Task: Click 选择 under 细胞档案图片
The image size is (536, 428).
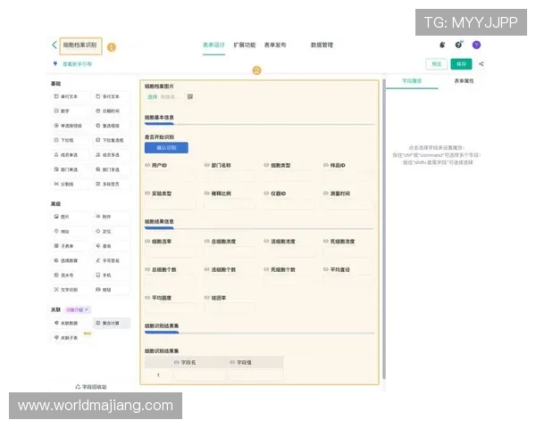Action: coord(152,97)
